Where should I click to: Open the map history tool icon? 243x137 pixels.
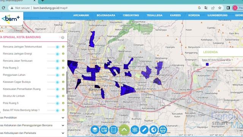coord(104,129)
